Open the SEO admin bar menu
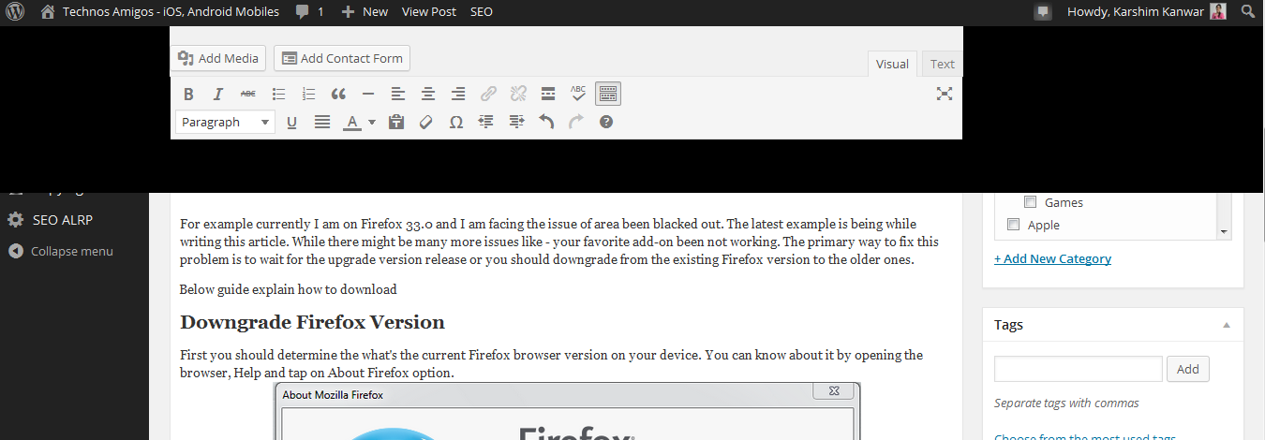1265x440 pixels. [482, 12]
